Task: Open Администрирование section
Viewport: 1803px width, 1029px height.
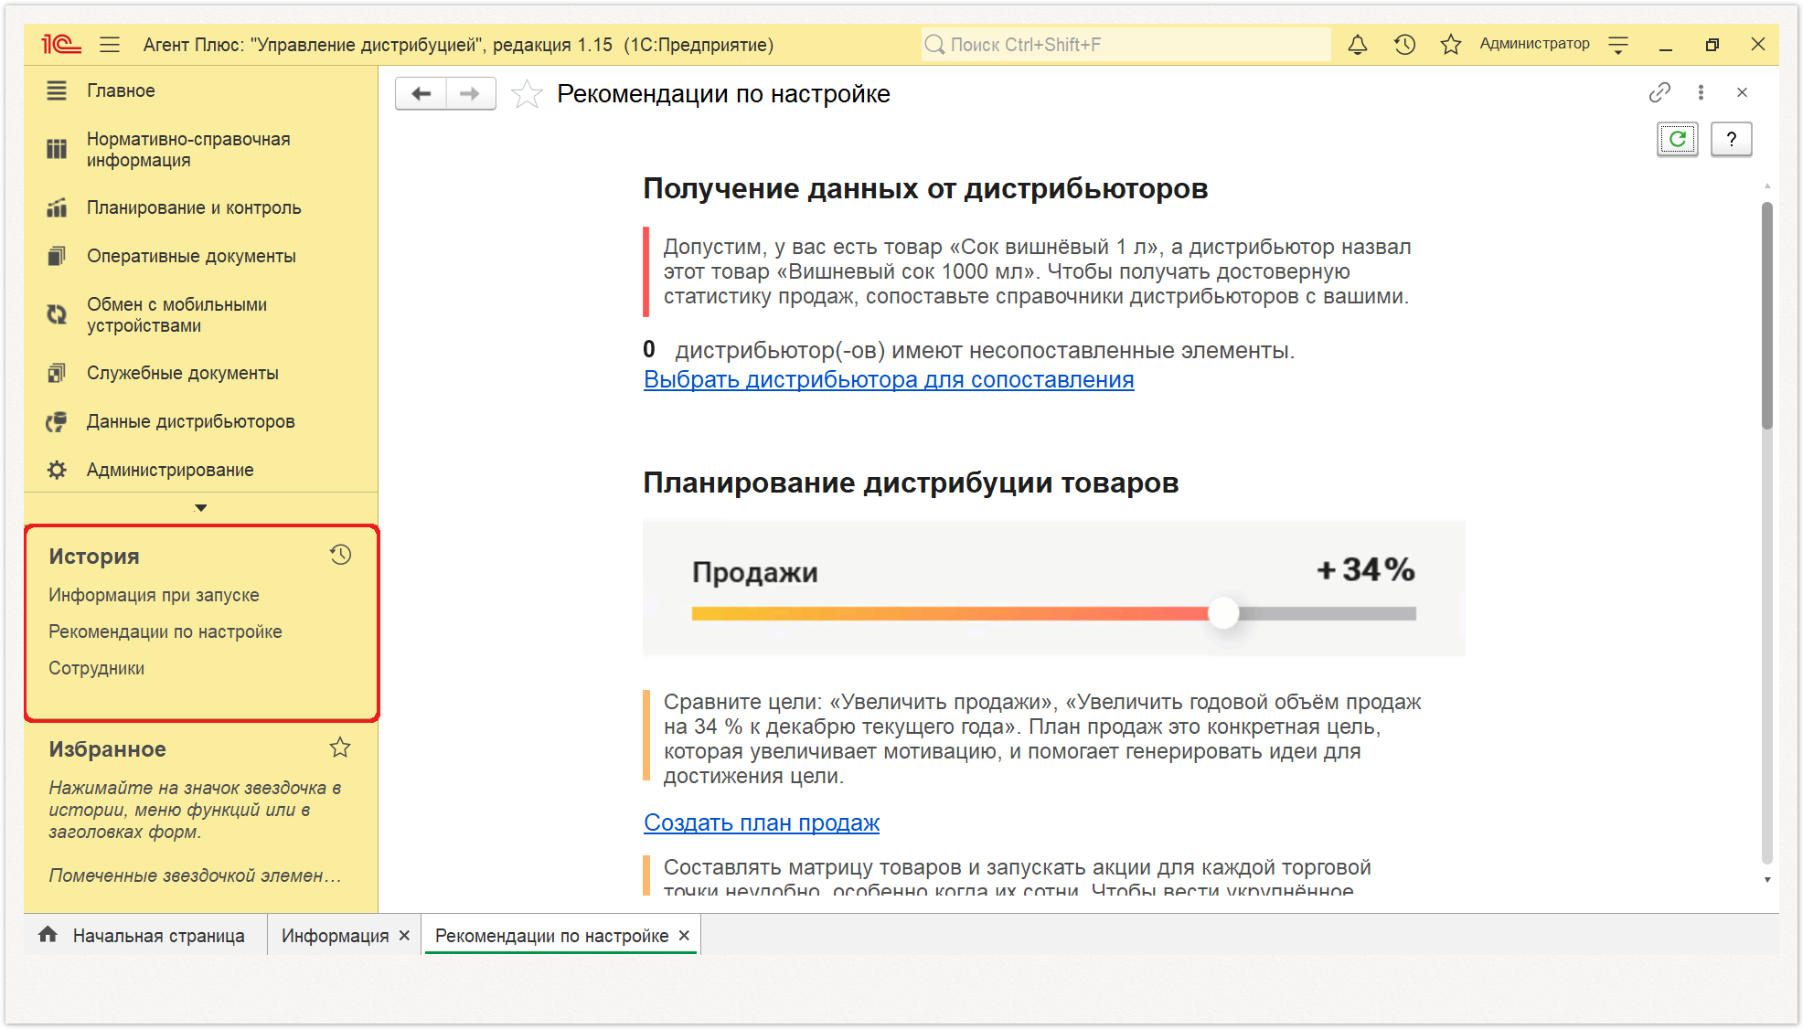Action: click(x=170, y=470)
